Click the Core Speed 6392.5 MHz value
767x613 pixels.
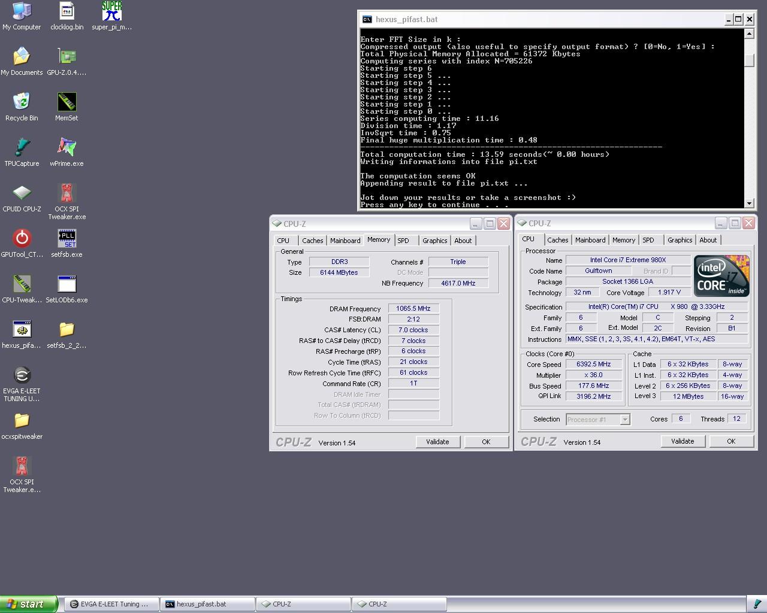593,364
